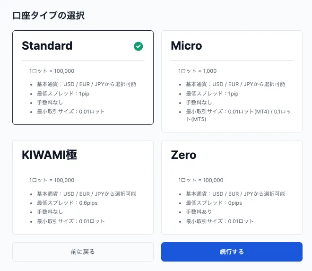This screenshot has width=312, height=271.
Task: Click Zero's 最低スプレッド：0pips line
Action: pos(214,203)
